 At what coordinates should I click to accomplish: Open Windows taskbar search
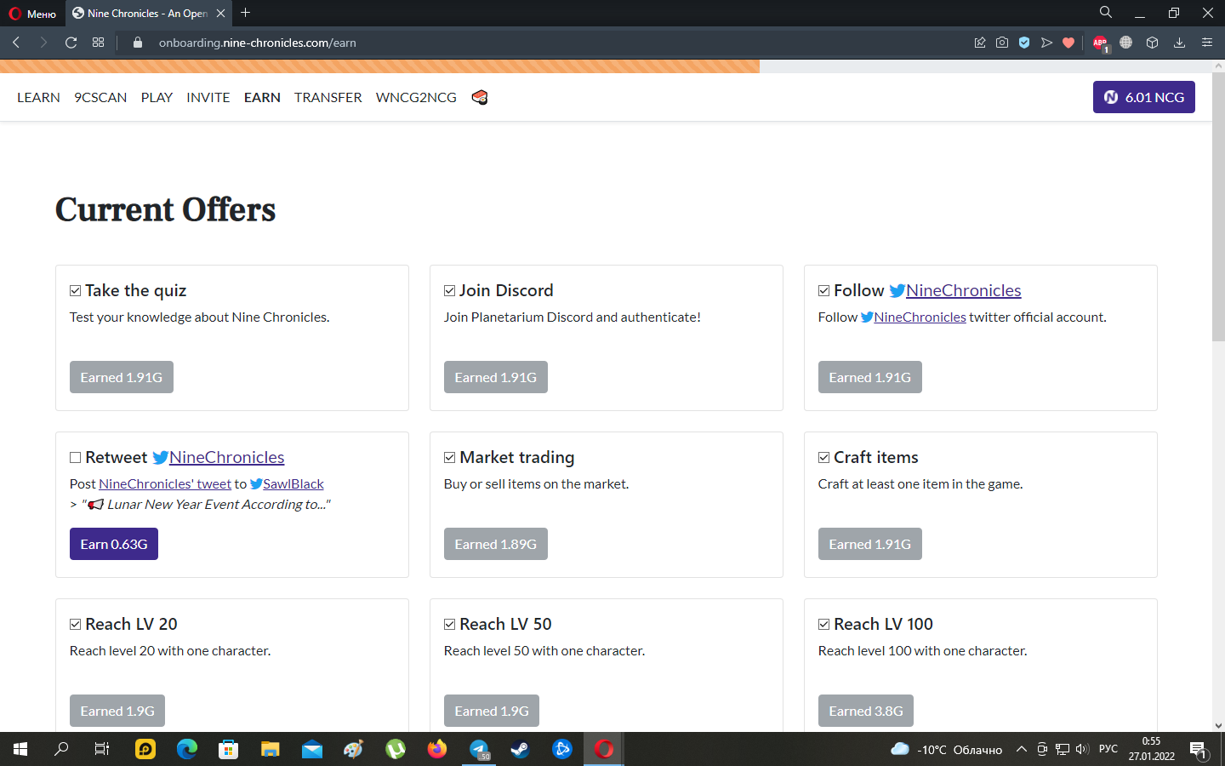click(61, 749)
